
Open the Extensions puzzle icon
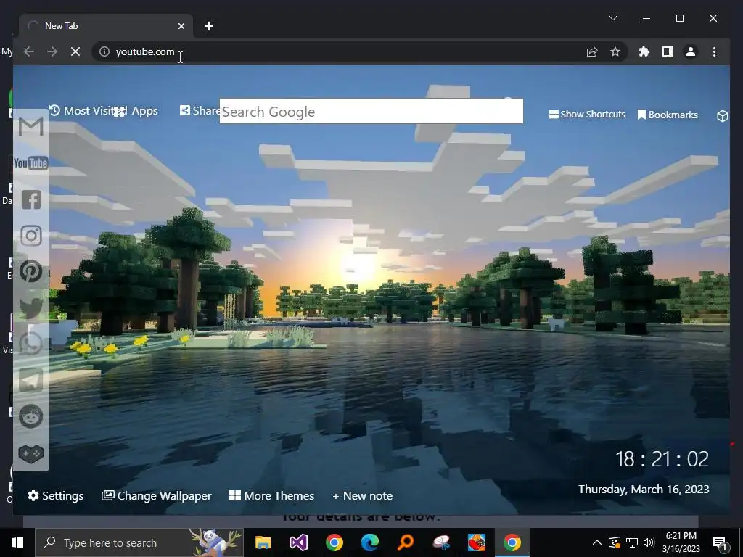coord(644,51)
